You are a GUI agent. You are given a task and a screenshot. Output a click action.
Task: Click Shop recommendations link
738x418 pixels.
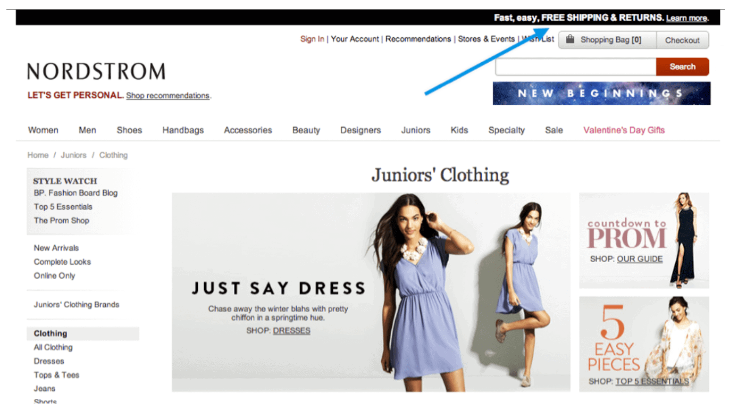(168, 96)
